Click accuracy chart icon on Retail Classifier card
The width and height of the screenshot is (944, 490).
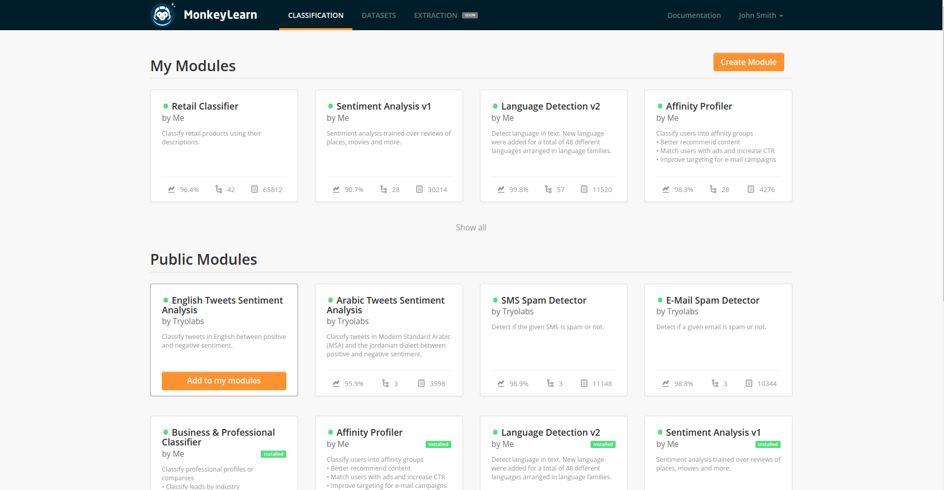[172, 189]
